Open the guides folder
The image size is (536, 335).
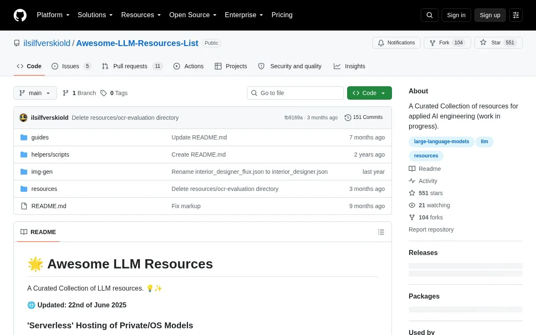pos(40,137)
